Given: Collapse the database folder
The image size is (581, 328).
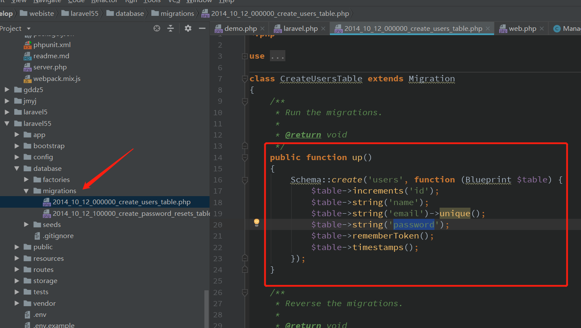Looking at the screenshot, I should [17, 169].
